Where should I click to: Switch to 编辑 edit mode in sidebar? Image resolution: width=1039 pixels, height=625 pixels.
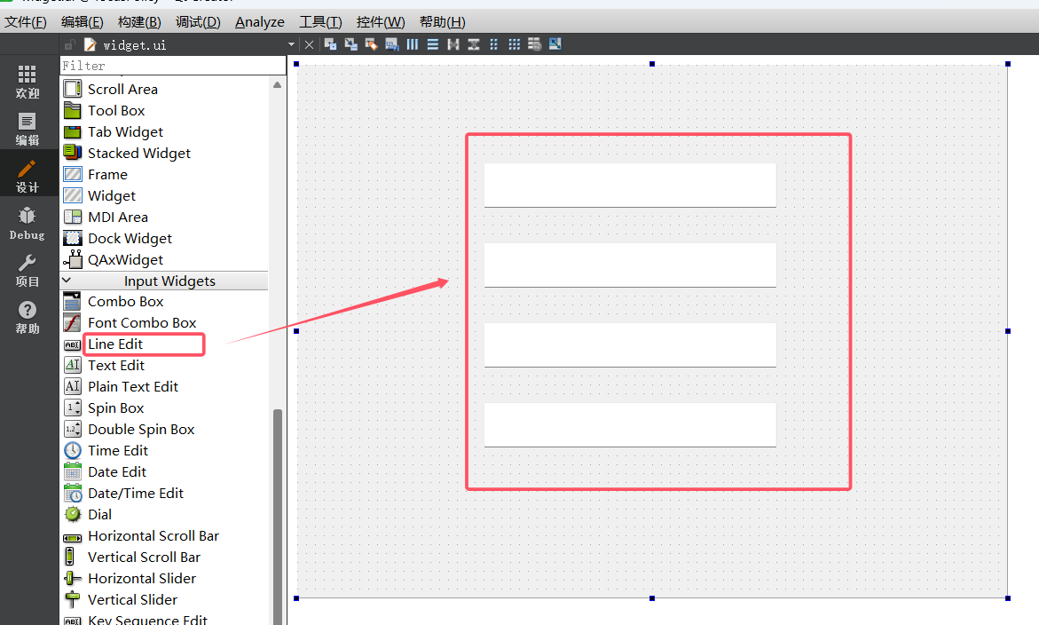click(28, 129)
